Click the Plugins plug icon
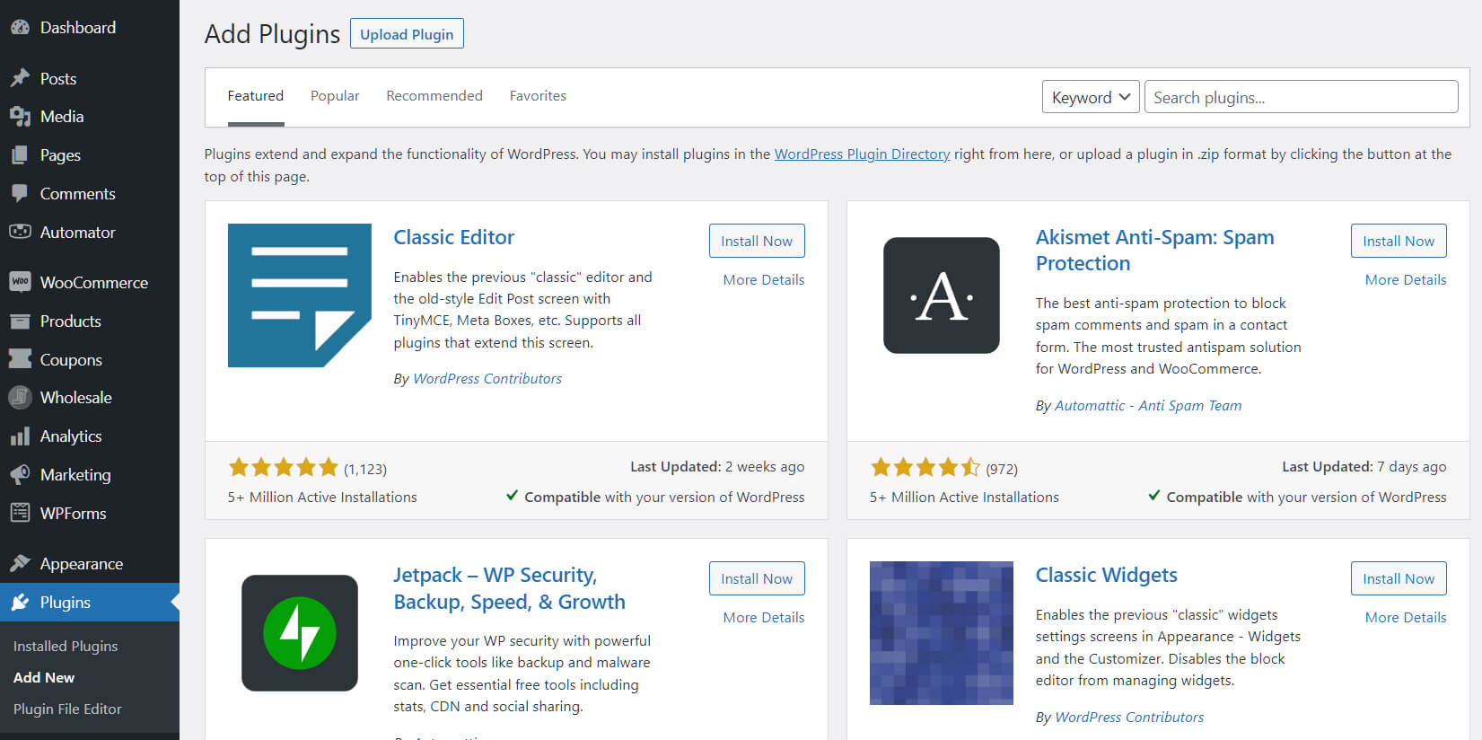 coord(20,603)
